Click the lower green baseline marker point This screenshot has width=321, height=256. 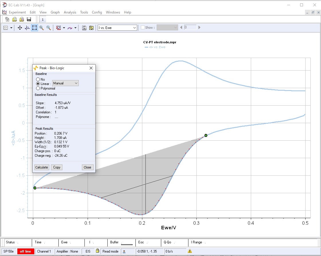[x=35, y=188]
